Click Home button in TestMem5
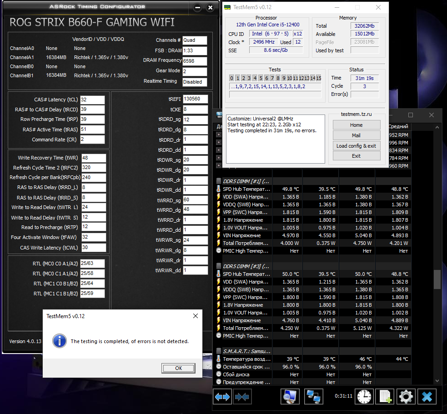The height and width of the screenshot is (414, 447). tap(357, 125)
